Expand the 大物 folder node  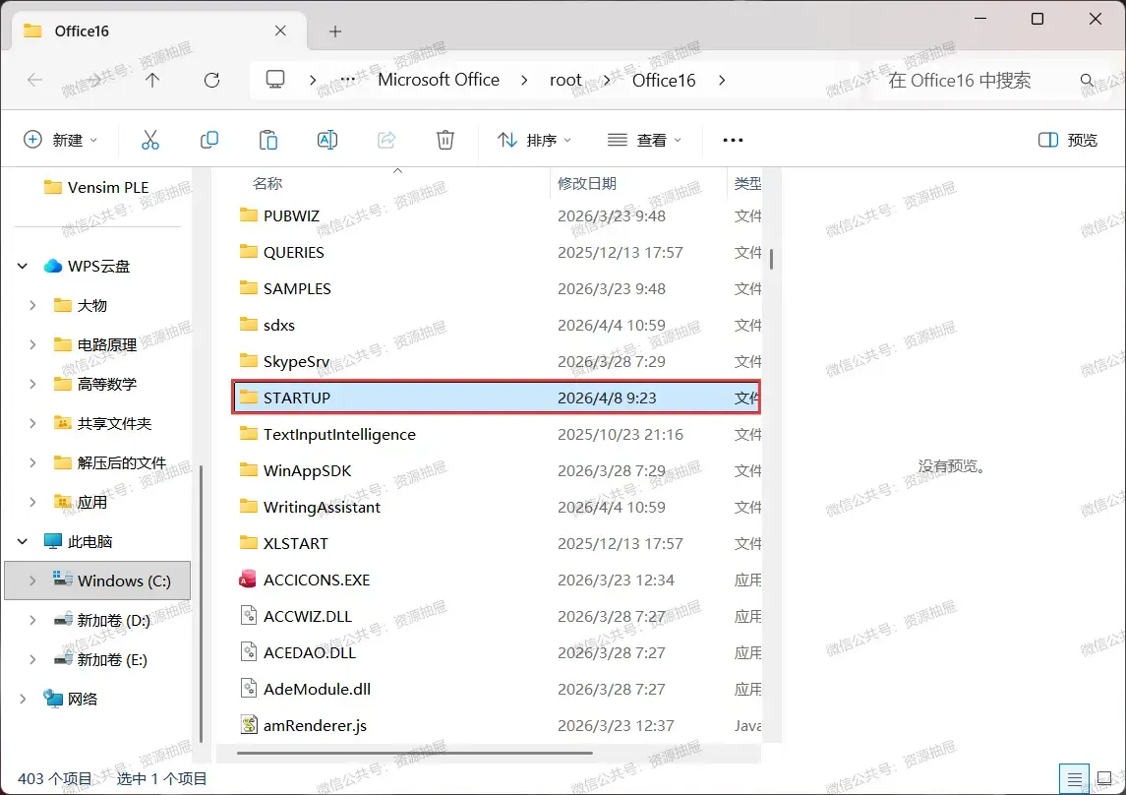[x=32, y=305]
